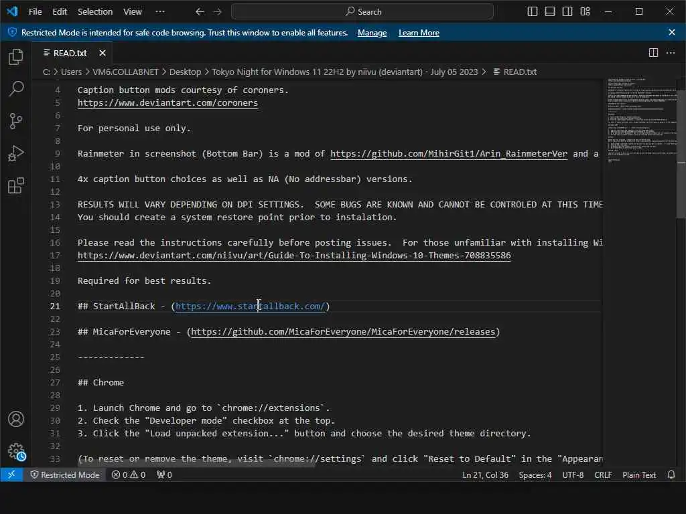Screen dimensions: 686x514
Task: Open the Search view in activity bar
Action: click(x=16, y=89)
